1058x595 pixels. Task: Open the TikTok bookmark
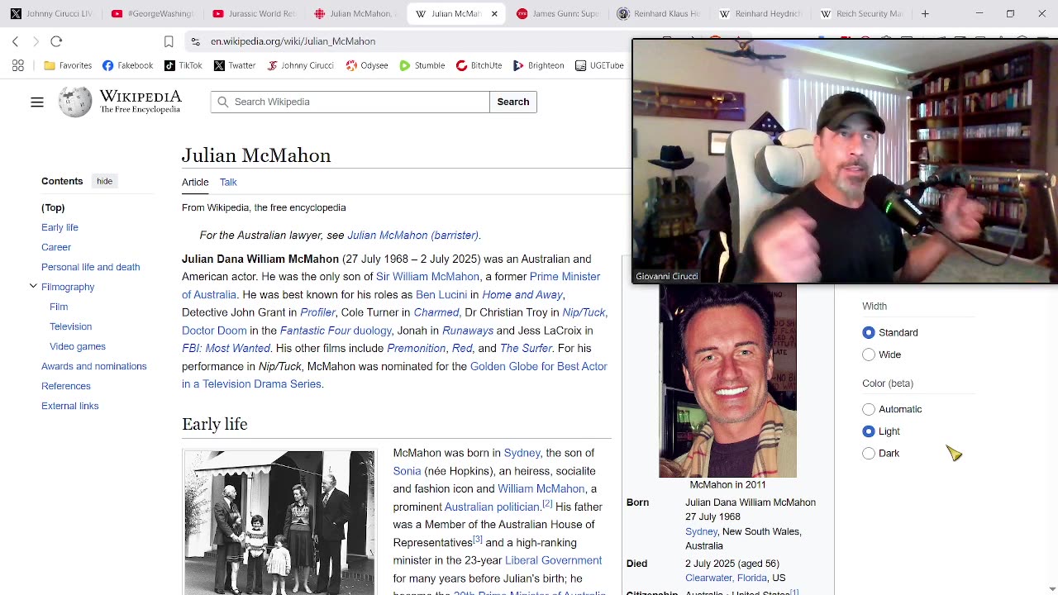coord(183,65)
